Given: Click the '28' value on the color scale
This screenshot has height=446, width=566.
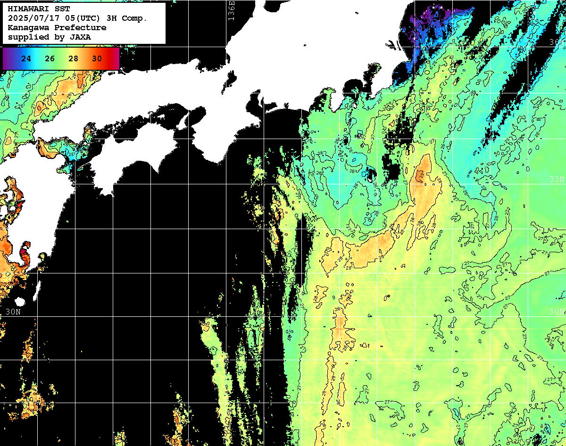Looking at the screenshot, I should click(73, 59).
